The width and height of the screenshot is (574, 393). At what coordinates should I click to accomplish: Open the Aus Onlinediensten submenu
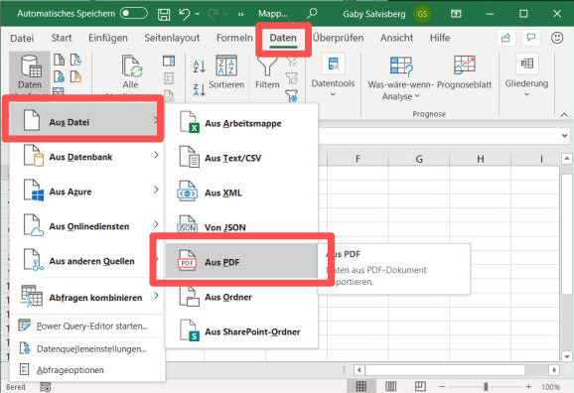tap(87, 226)
